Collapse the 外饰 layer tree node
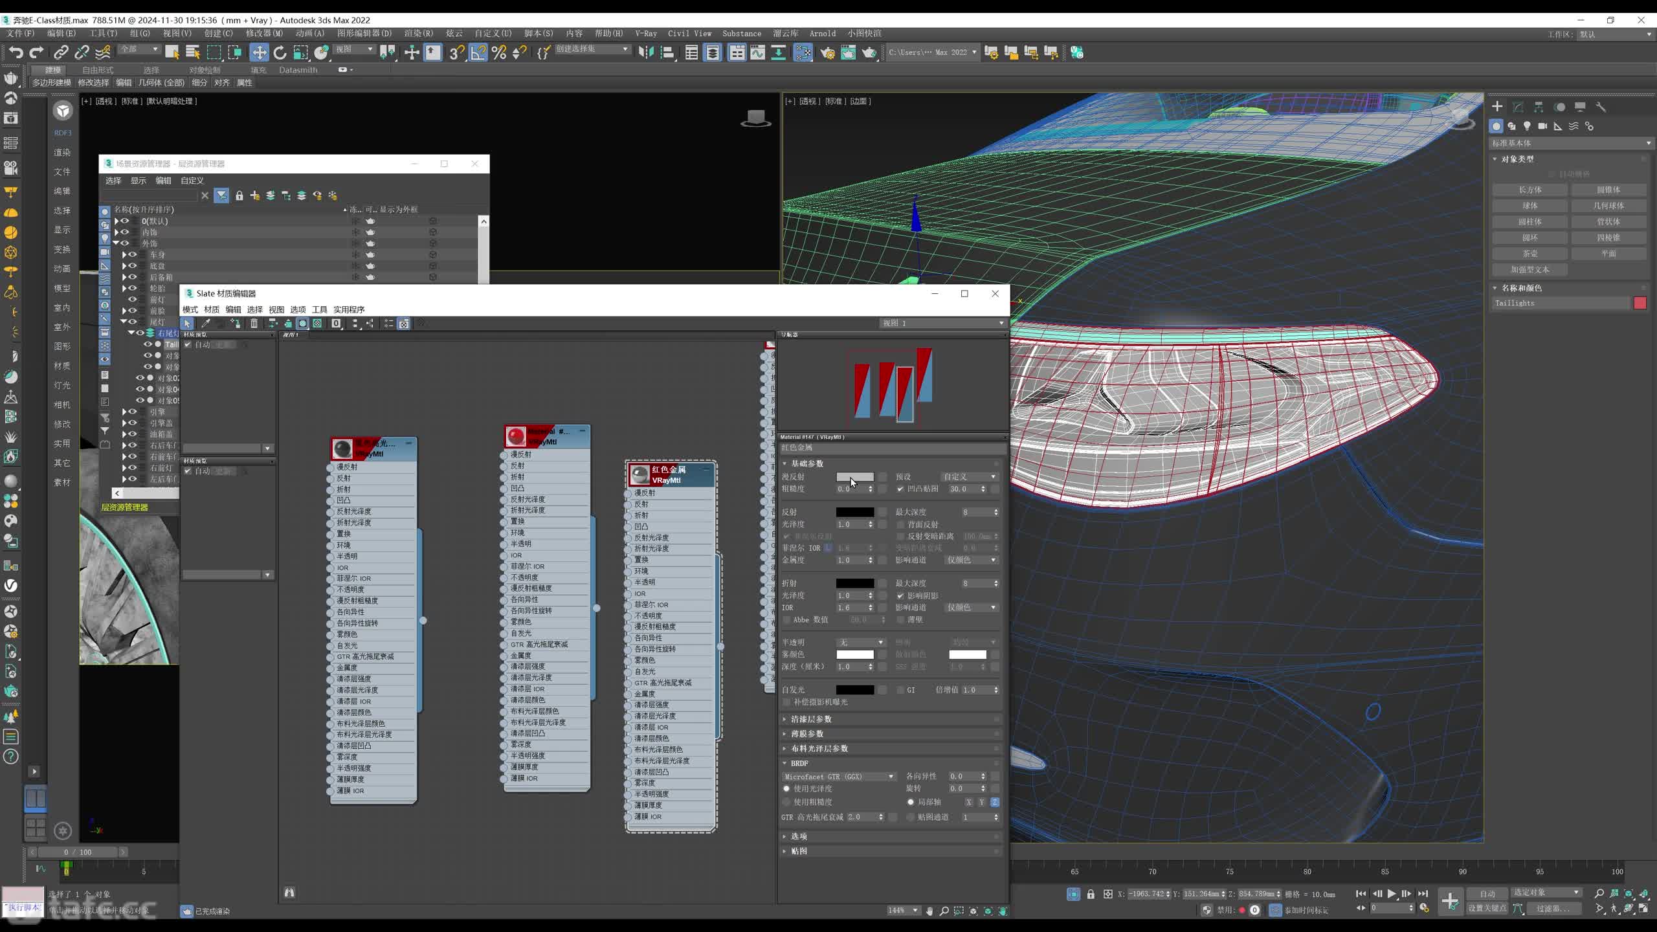Image resolution: width=1657 pixels, height=932 pixels. tap(117, 243)
